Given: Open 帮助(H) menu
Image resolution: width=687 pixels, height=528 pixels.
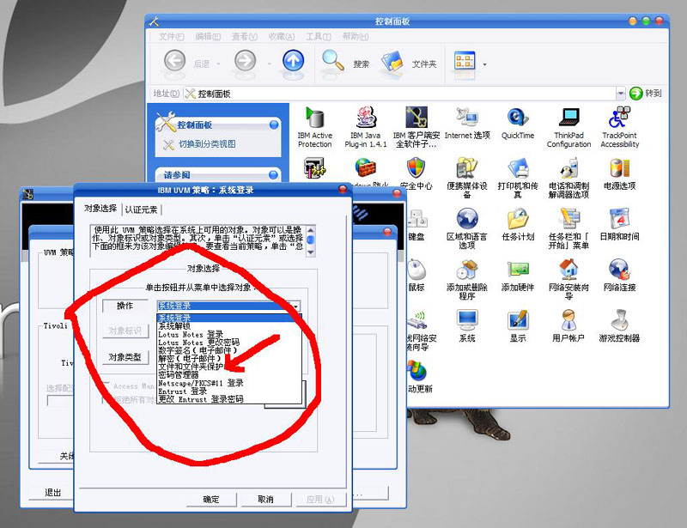Looking at the screenshot, I should 355,36.
